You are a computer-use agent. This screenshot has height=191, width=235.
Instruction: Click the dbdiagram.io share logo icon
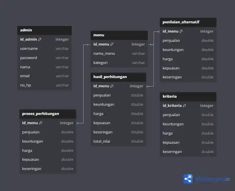tap(188, 179)
